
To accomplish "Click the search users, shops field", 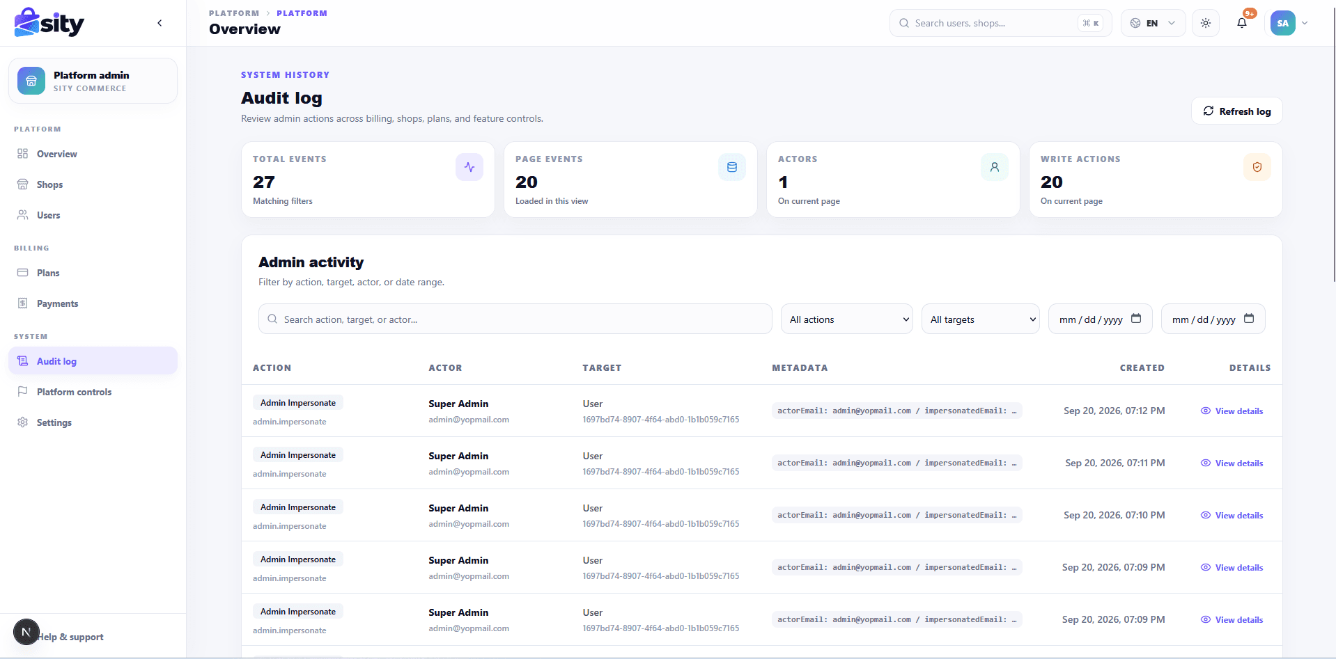I will pos(1000,23).
